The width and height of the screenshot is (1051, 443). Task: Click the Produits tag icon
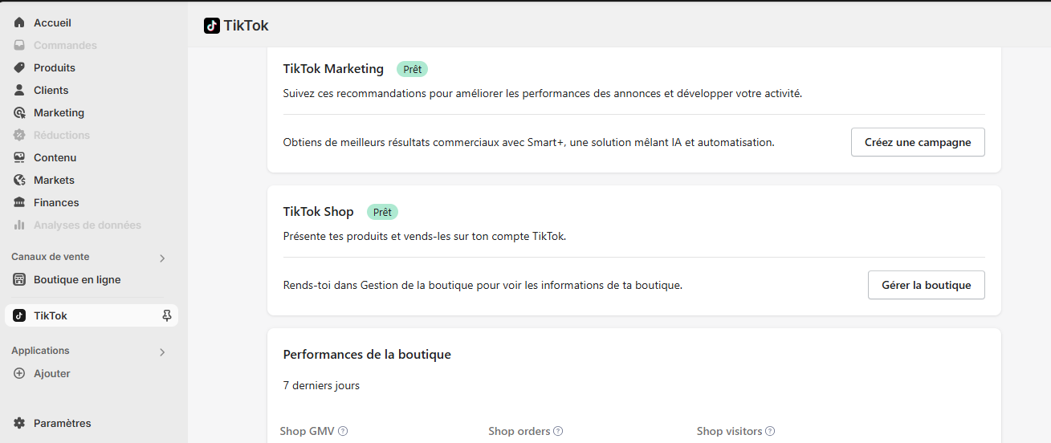click(19, 68)
